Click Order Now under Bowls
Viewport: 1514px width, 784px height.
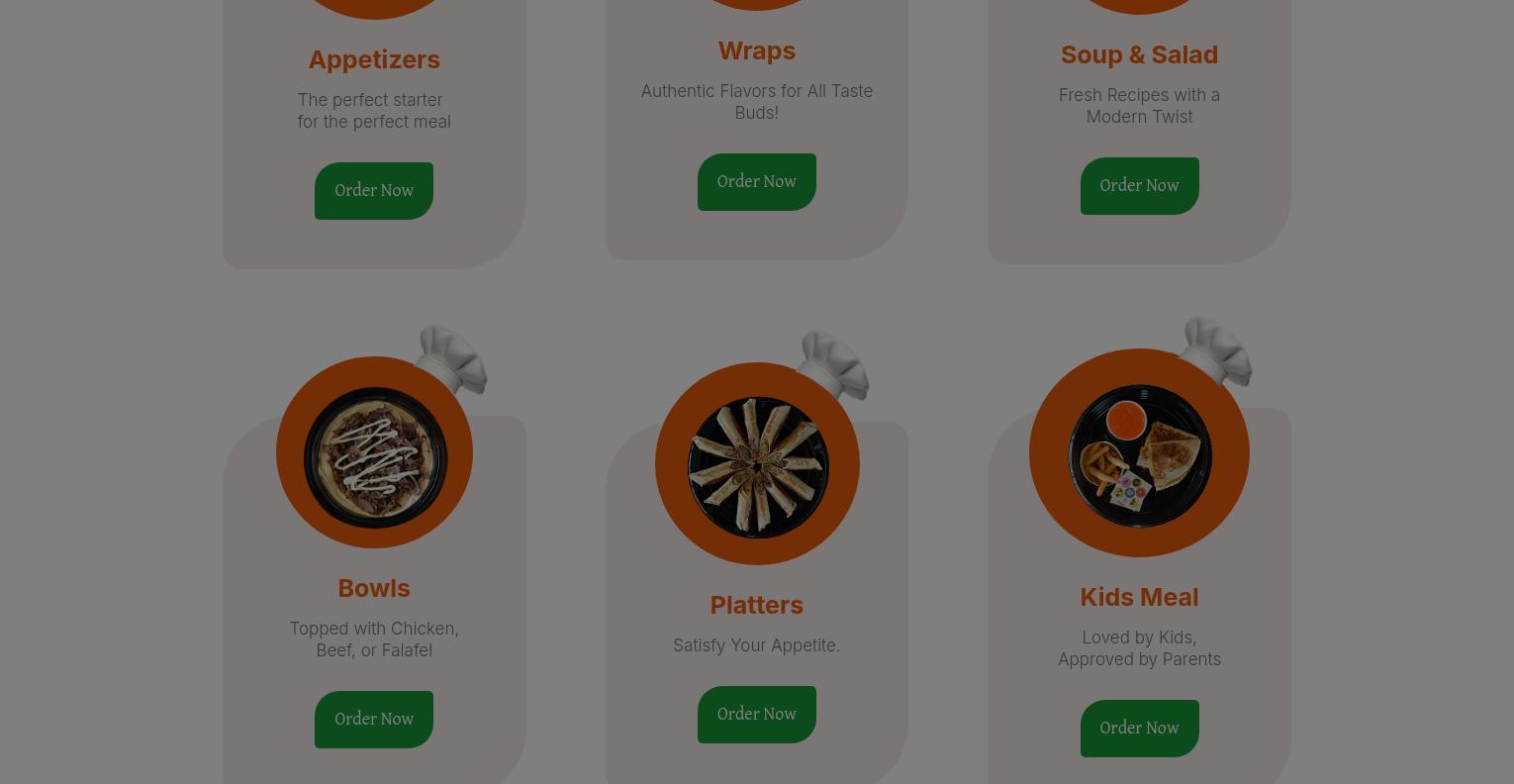pos(374,720)
